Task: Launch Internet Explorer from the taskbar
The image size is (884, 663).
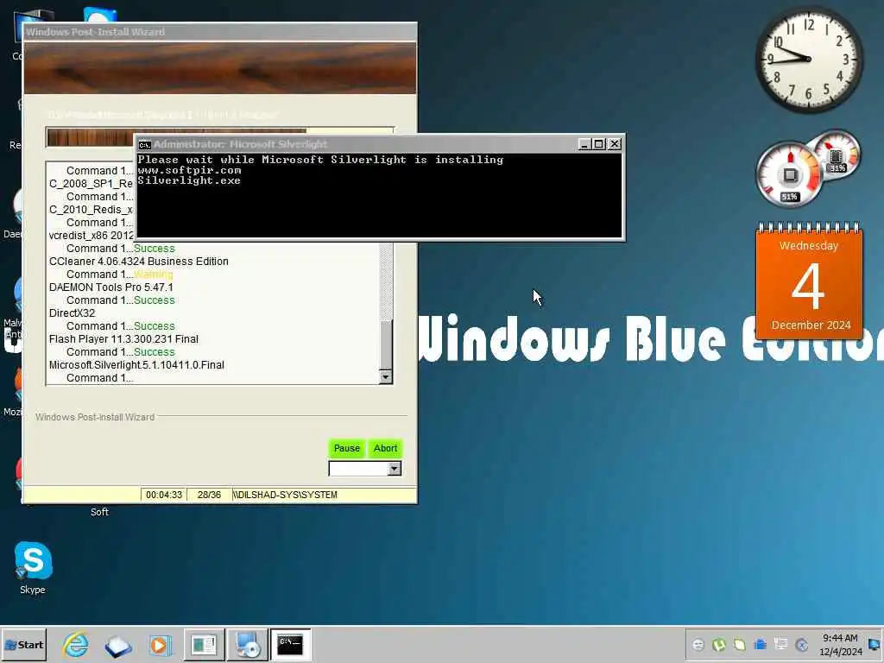Action: click(x=76, y=645)
